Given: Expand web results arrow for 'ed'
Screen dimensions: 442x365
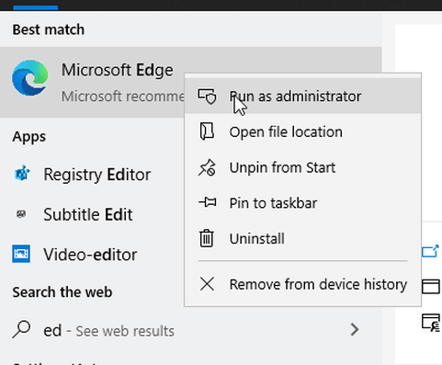Looking at the screenshot, I should point(355,330).
